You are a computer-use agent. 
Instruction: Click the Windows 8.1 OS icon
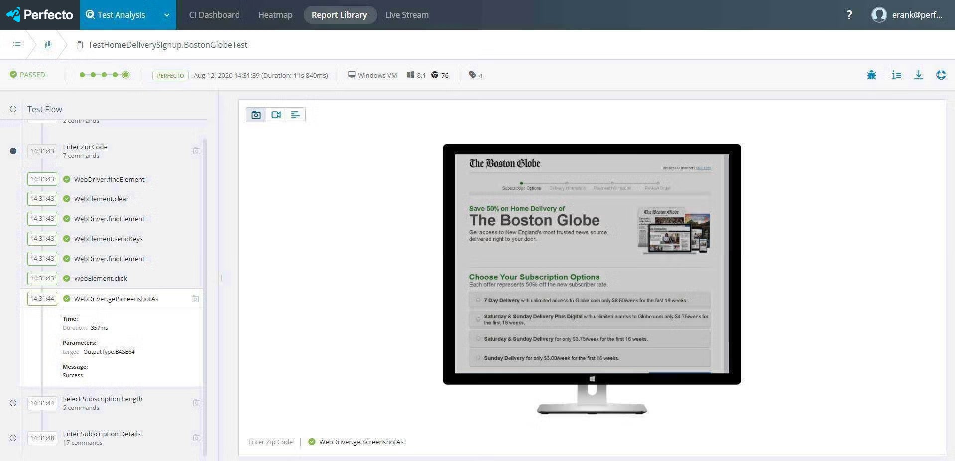coord(411,75)
